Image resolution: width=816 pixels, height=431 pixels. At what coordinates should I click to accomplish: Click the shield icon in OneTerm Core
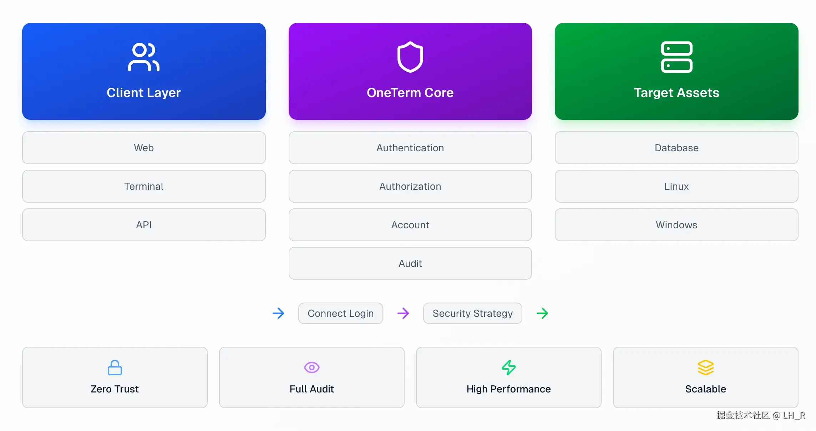pyautogui.click(x=410, y=57)
